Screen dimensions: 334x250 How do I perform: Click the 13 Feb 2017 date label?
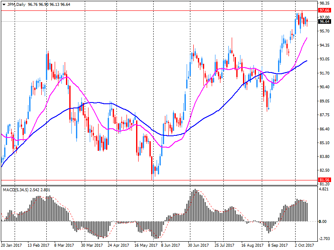38,245
